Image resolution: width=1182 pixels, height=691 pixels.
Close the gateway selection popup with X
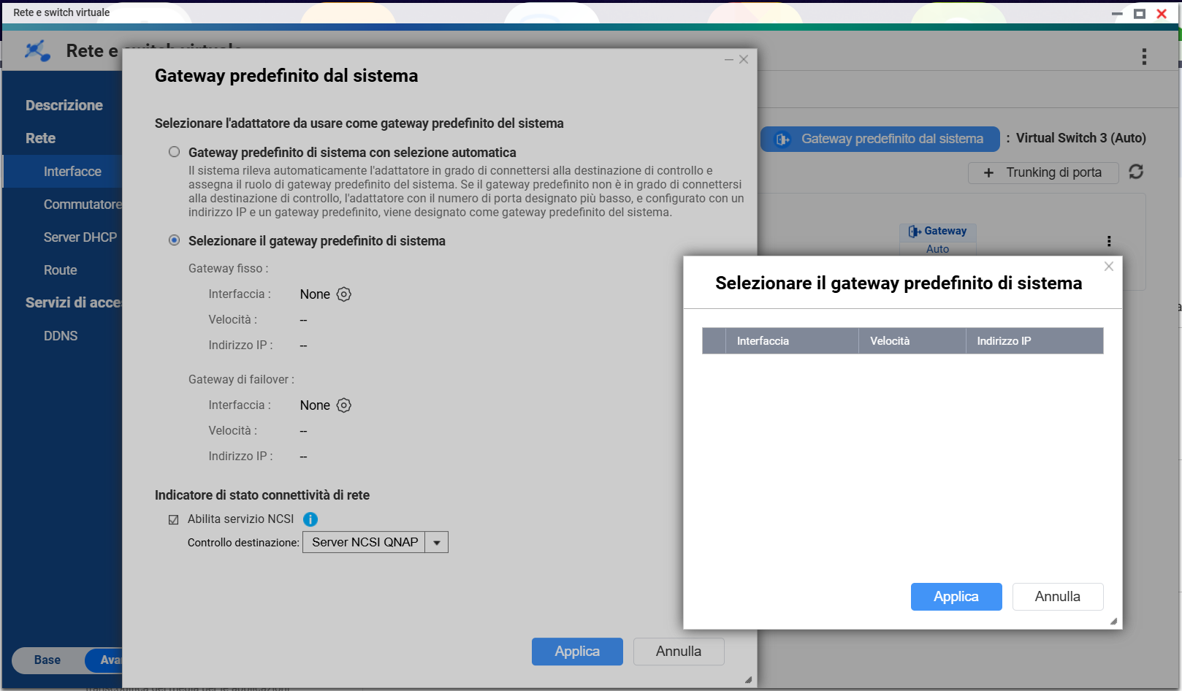[x=1109, y=267]
